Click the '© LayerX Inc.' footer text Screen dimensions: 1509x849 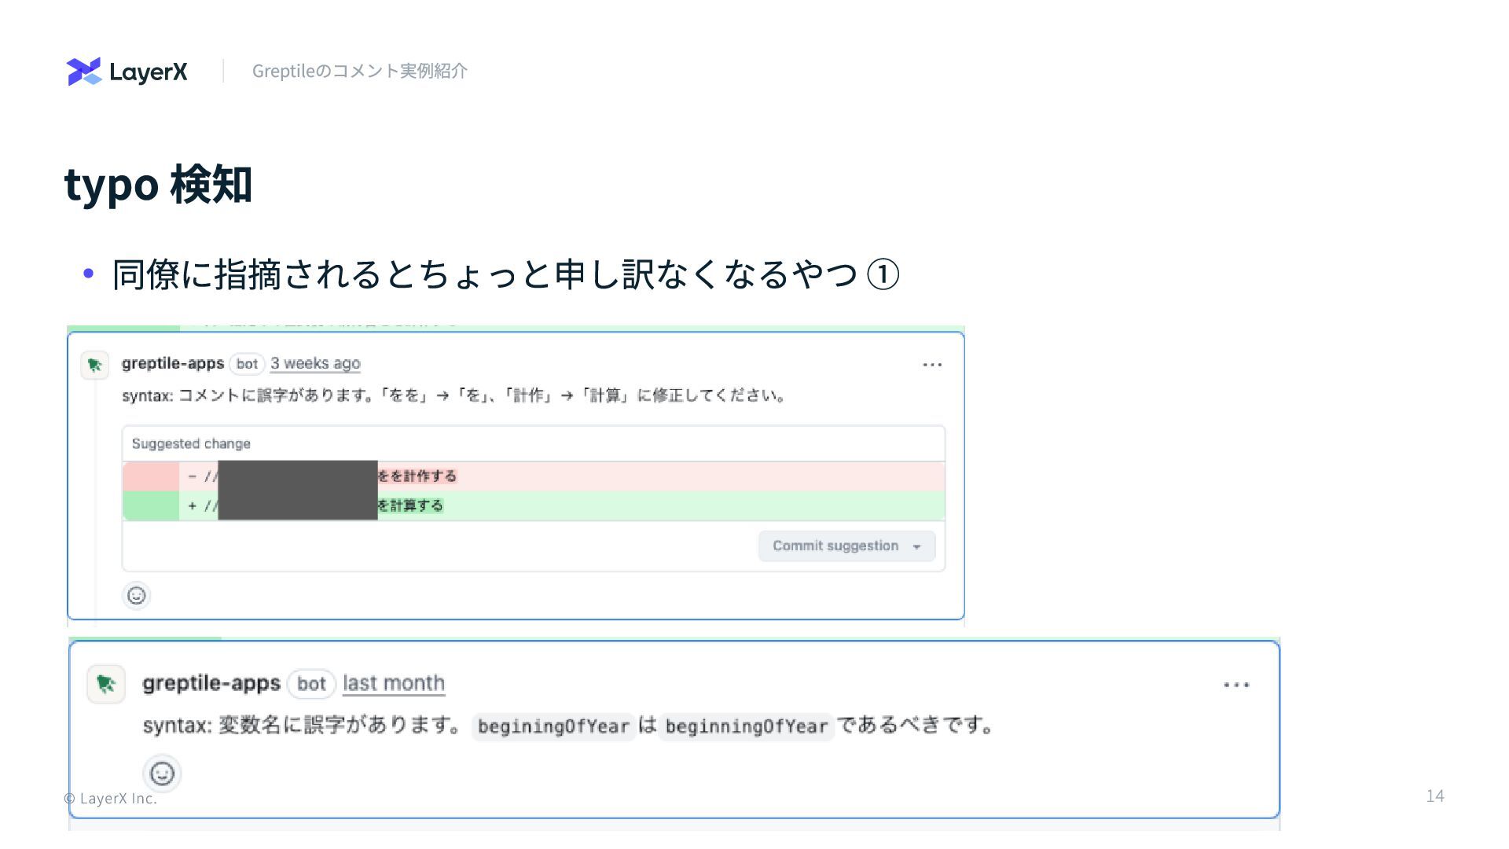click(x=111, y=799)
